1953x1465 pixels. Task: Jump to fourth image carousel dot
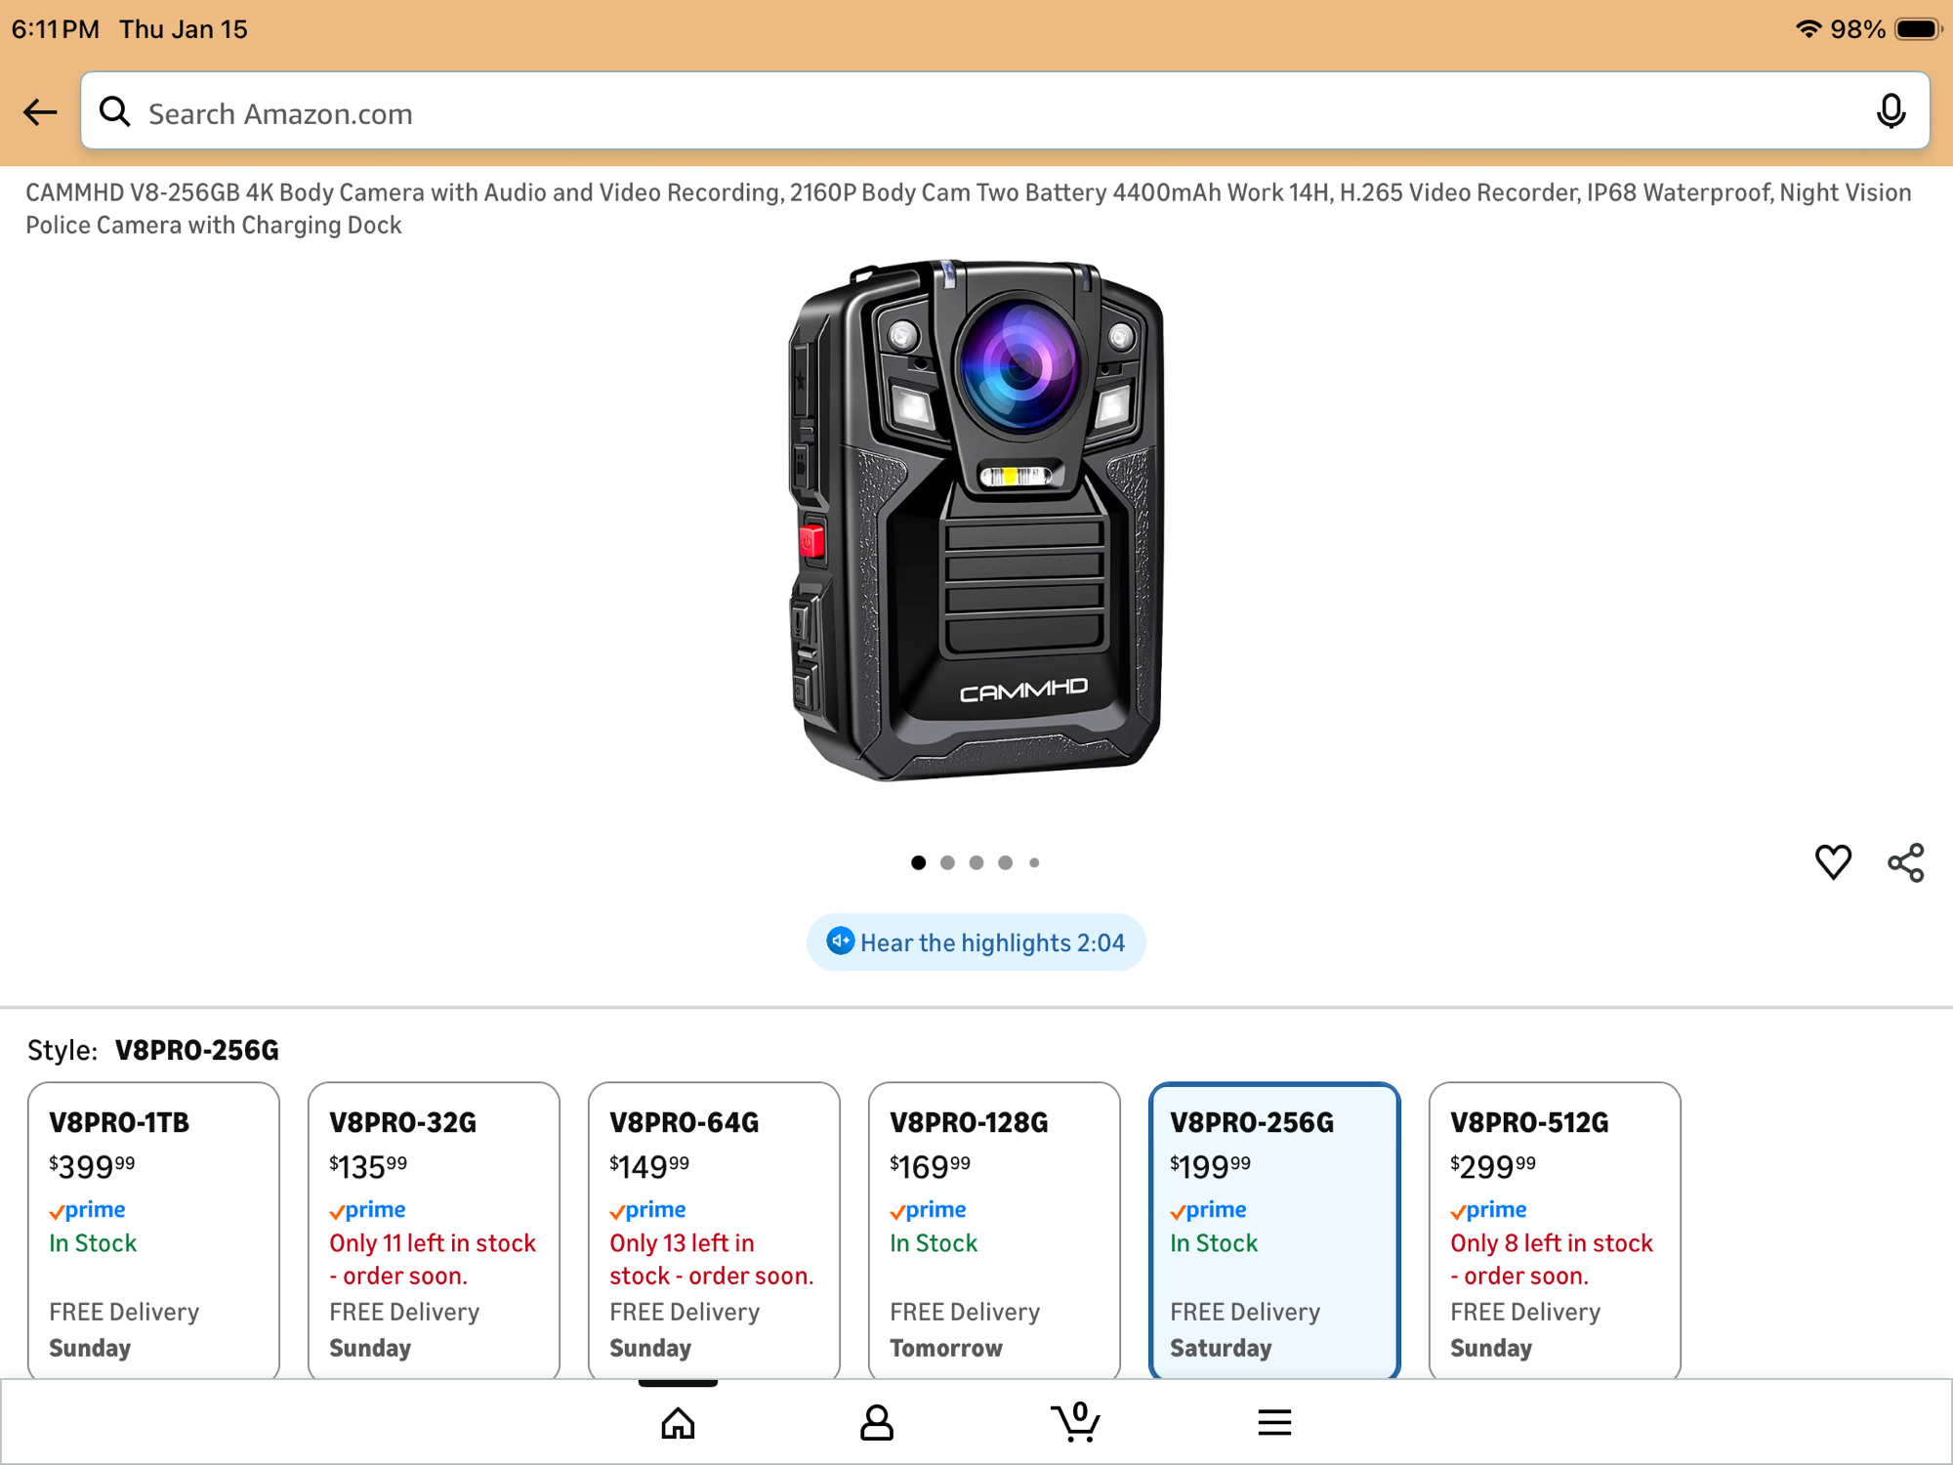tap(1005, 862)
